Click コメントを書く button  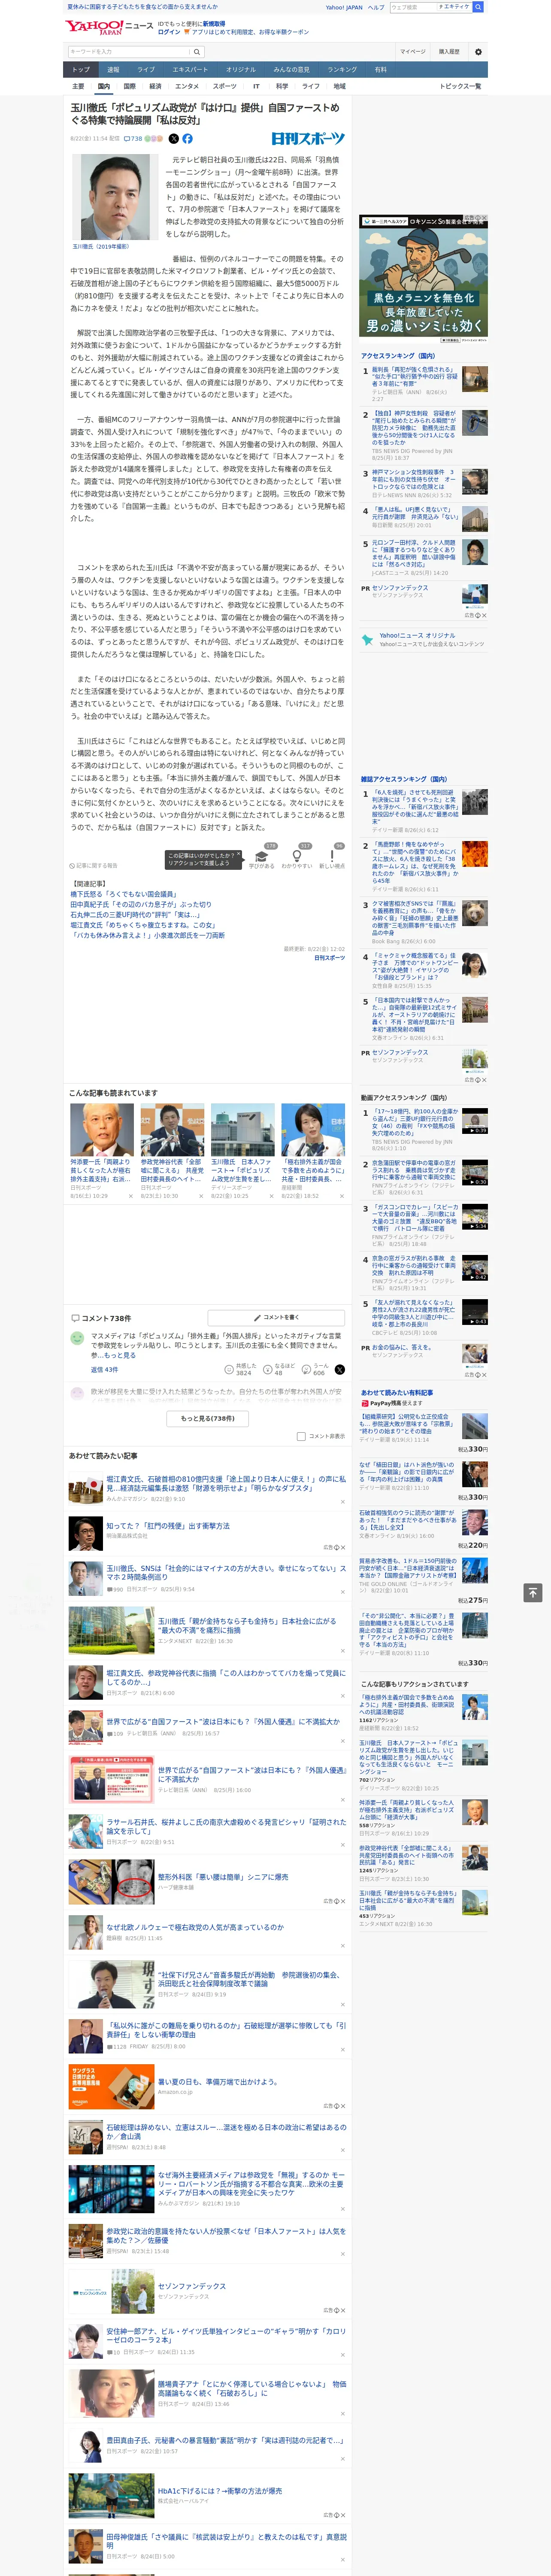coord(276,1317)
